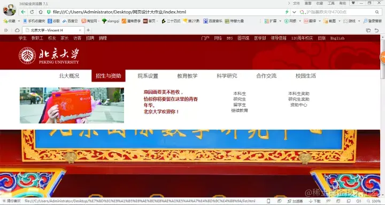Open the 谷歌 bookmark
Viewport: 385px width, 205px height.
[54, 21]
